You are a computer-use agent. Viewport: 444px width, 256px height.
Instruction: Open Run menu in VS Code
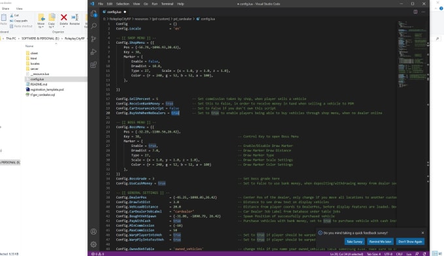(155, 4)
